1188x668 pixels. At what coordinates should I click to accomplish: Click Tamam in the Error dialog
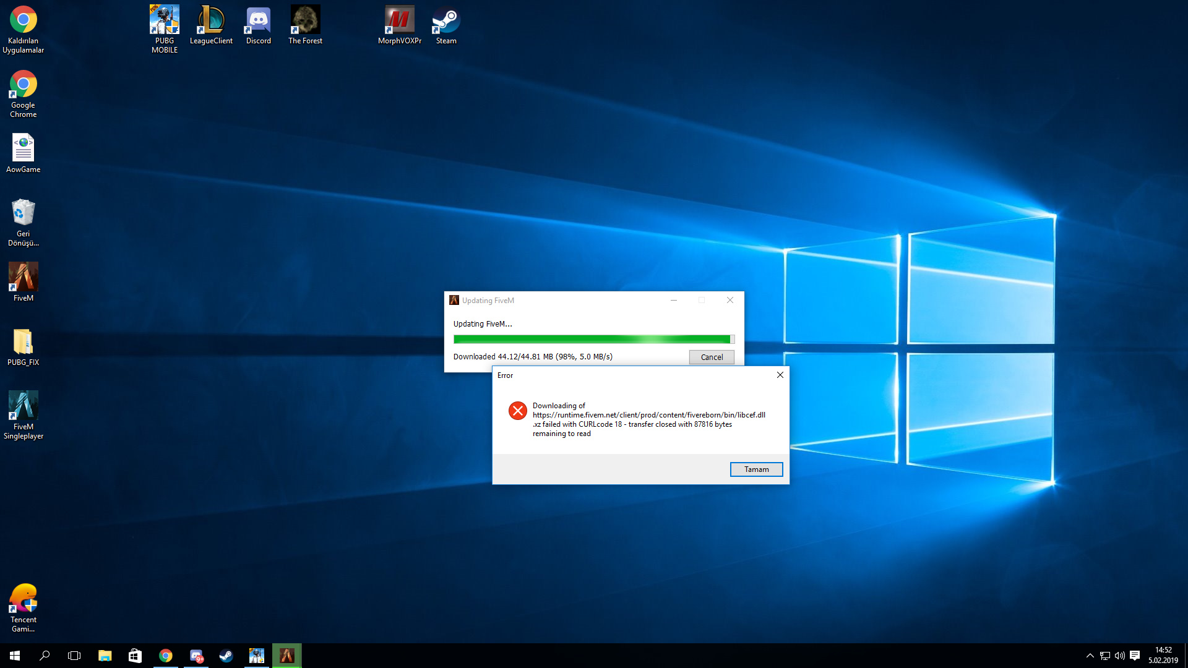tap(756, 469)
